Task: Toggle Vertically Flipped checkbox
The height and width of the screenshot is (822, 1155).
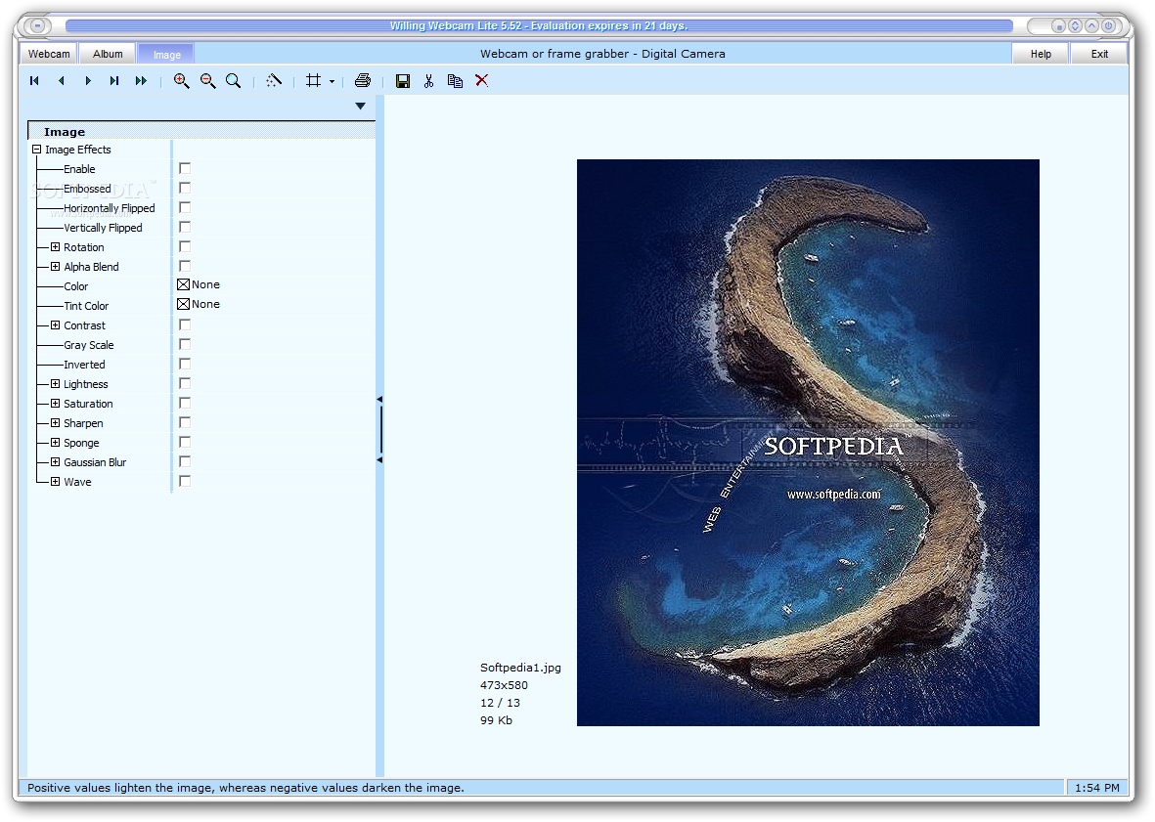Action: pyautogui.click(x=185, y=227)
